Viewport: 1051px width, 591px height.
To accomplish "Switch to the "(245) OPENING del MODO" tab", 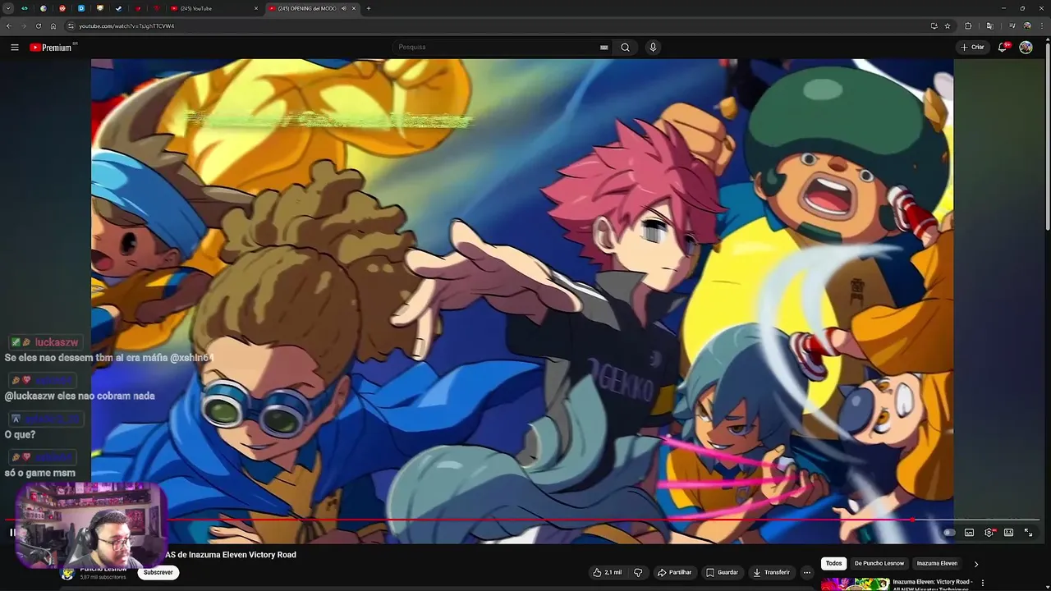I will click(312, 8).
